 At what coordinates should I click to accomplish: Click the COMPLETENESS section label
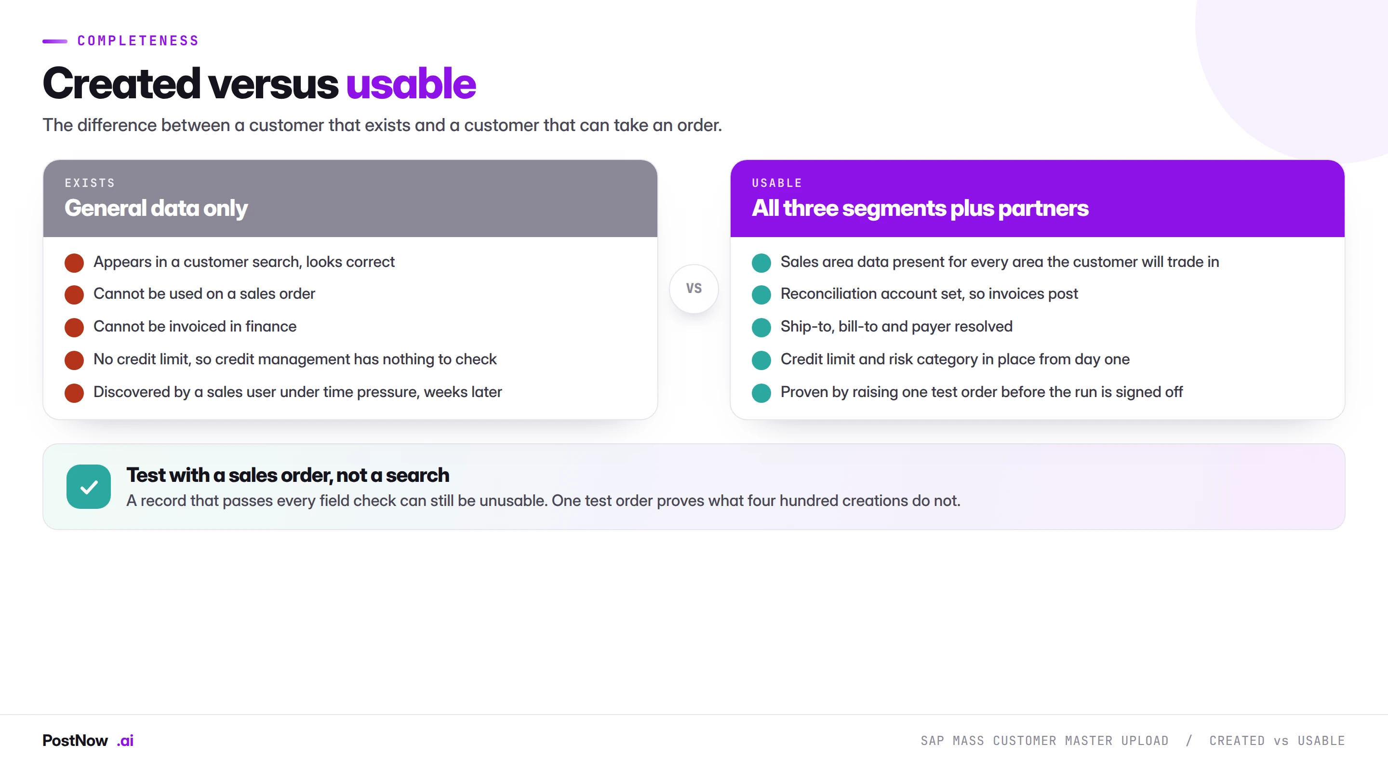(138, 41)
